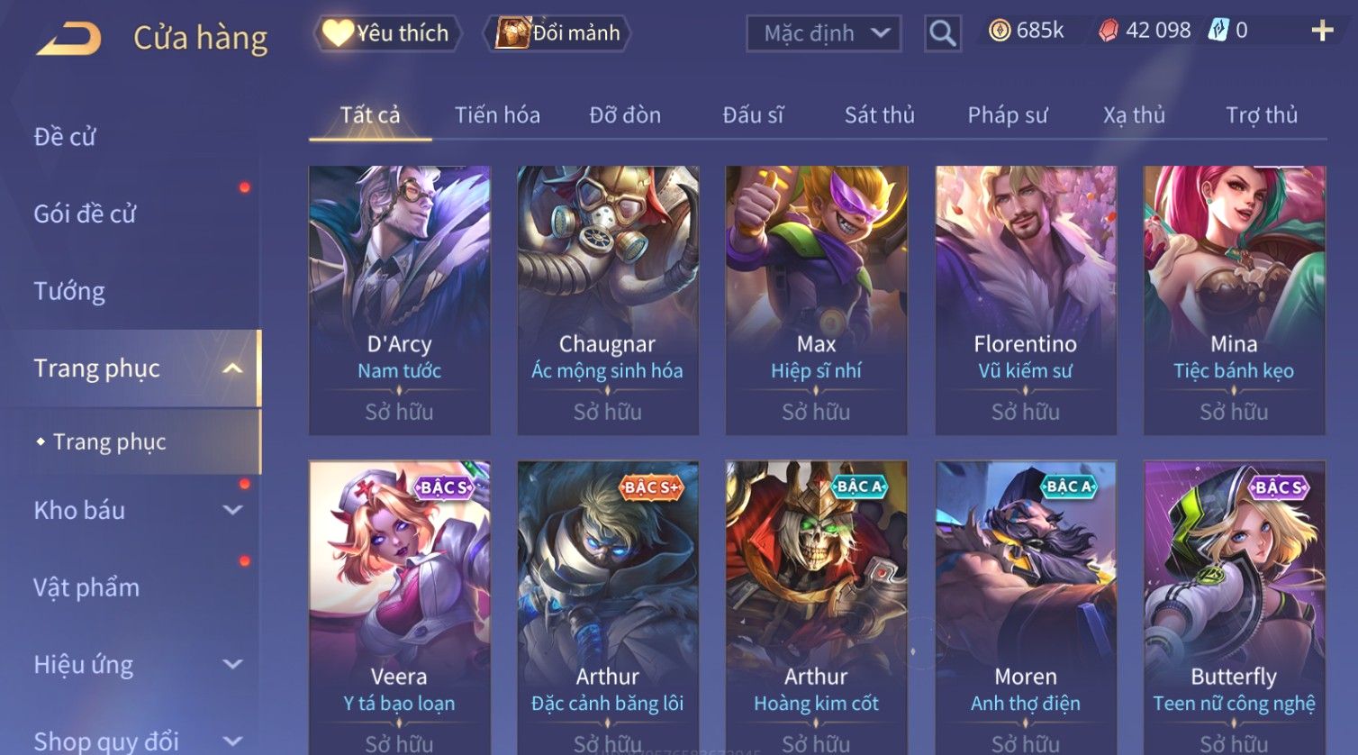Open the Mặc định sort dropdown
Viewport: 1358px width, 755px height.
pos(824,34)
